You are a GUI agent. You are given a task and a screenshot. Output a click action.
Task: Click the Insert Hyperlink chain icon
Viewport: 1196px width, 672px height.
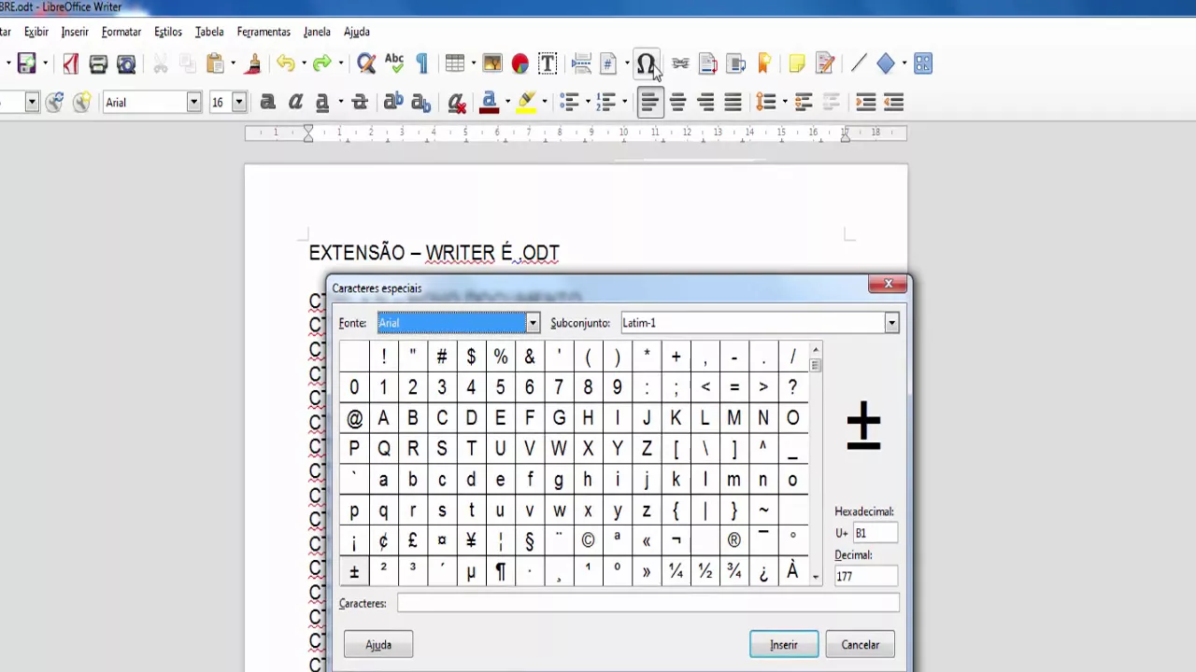click(x=680, y=63)
